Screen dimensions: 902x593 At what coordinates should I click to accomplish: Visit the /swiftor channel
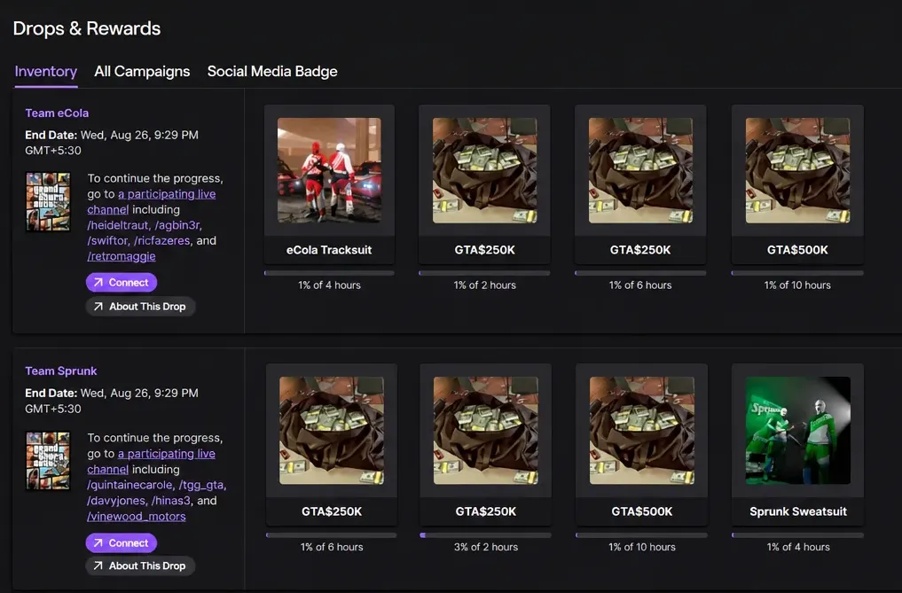coord(107,240)
